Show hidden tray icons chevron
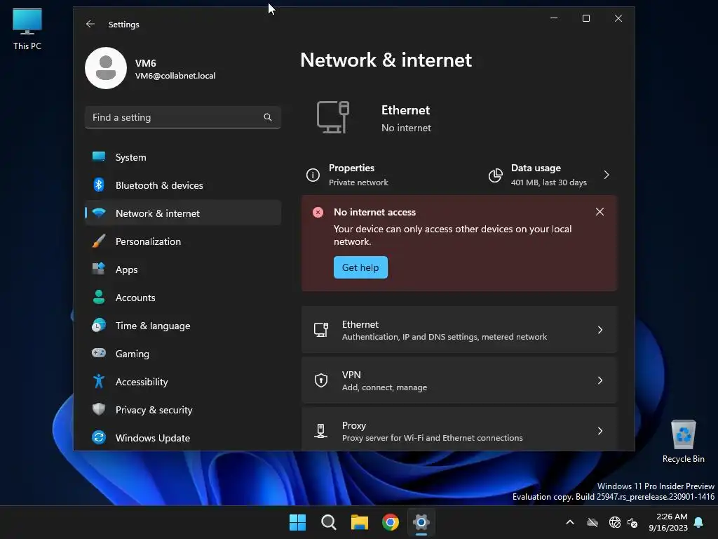Viewport: 718px width, 539px height. [x=569, y=522]
